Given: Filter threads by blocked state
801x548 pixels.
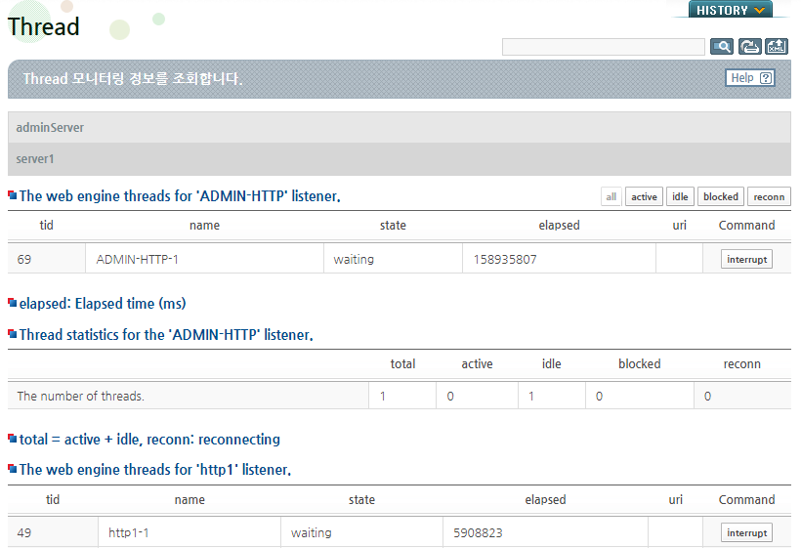Looking at the screenshot, I should point(720,196).
